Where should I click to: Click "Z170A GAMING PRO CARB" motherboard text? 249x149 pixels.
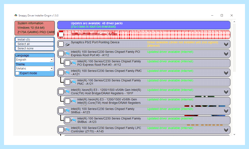(x=36, y=32)
